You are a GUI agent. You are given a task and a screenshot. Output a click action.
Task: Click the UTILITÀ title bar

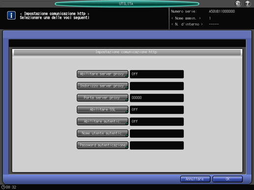pos(127,3)
